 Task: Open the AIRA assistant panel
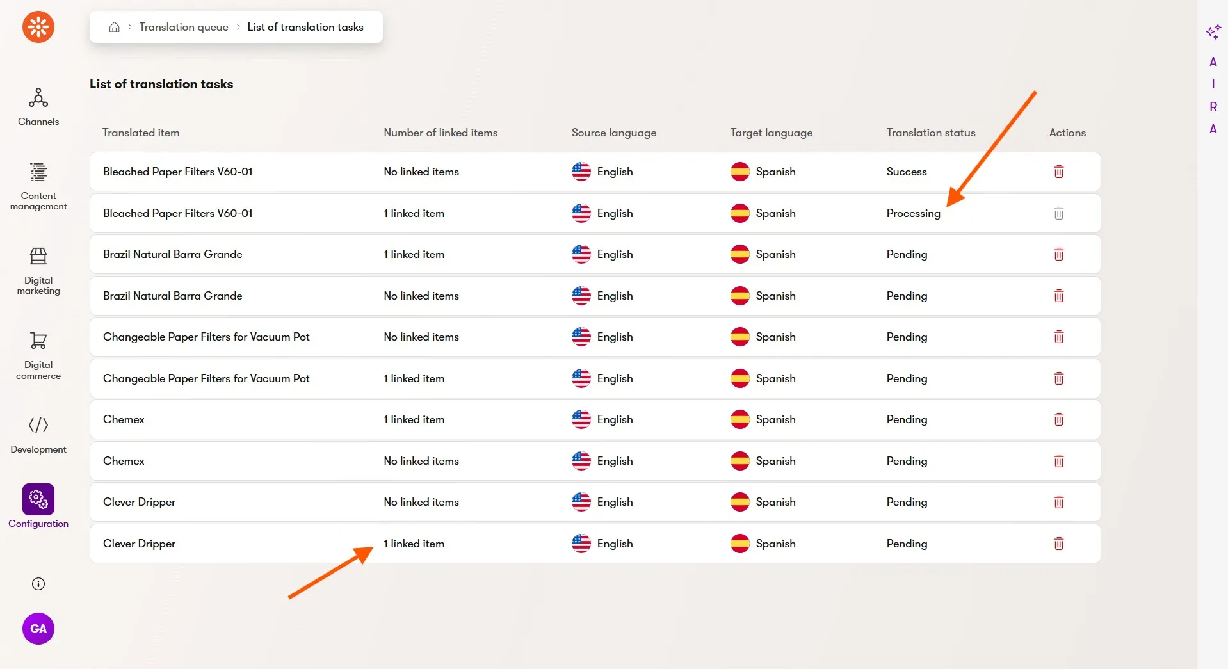tap(1213, 32)
